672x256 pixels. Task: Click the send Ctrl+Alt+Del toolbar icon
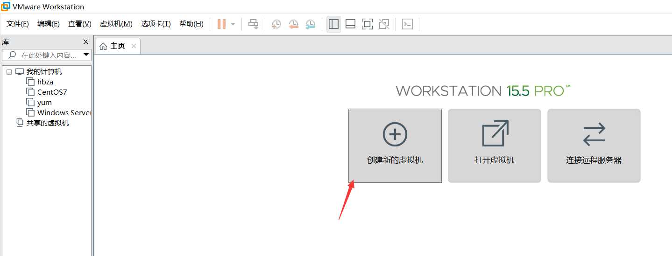click(x=254, y=24)
